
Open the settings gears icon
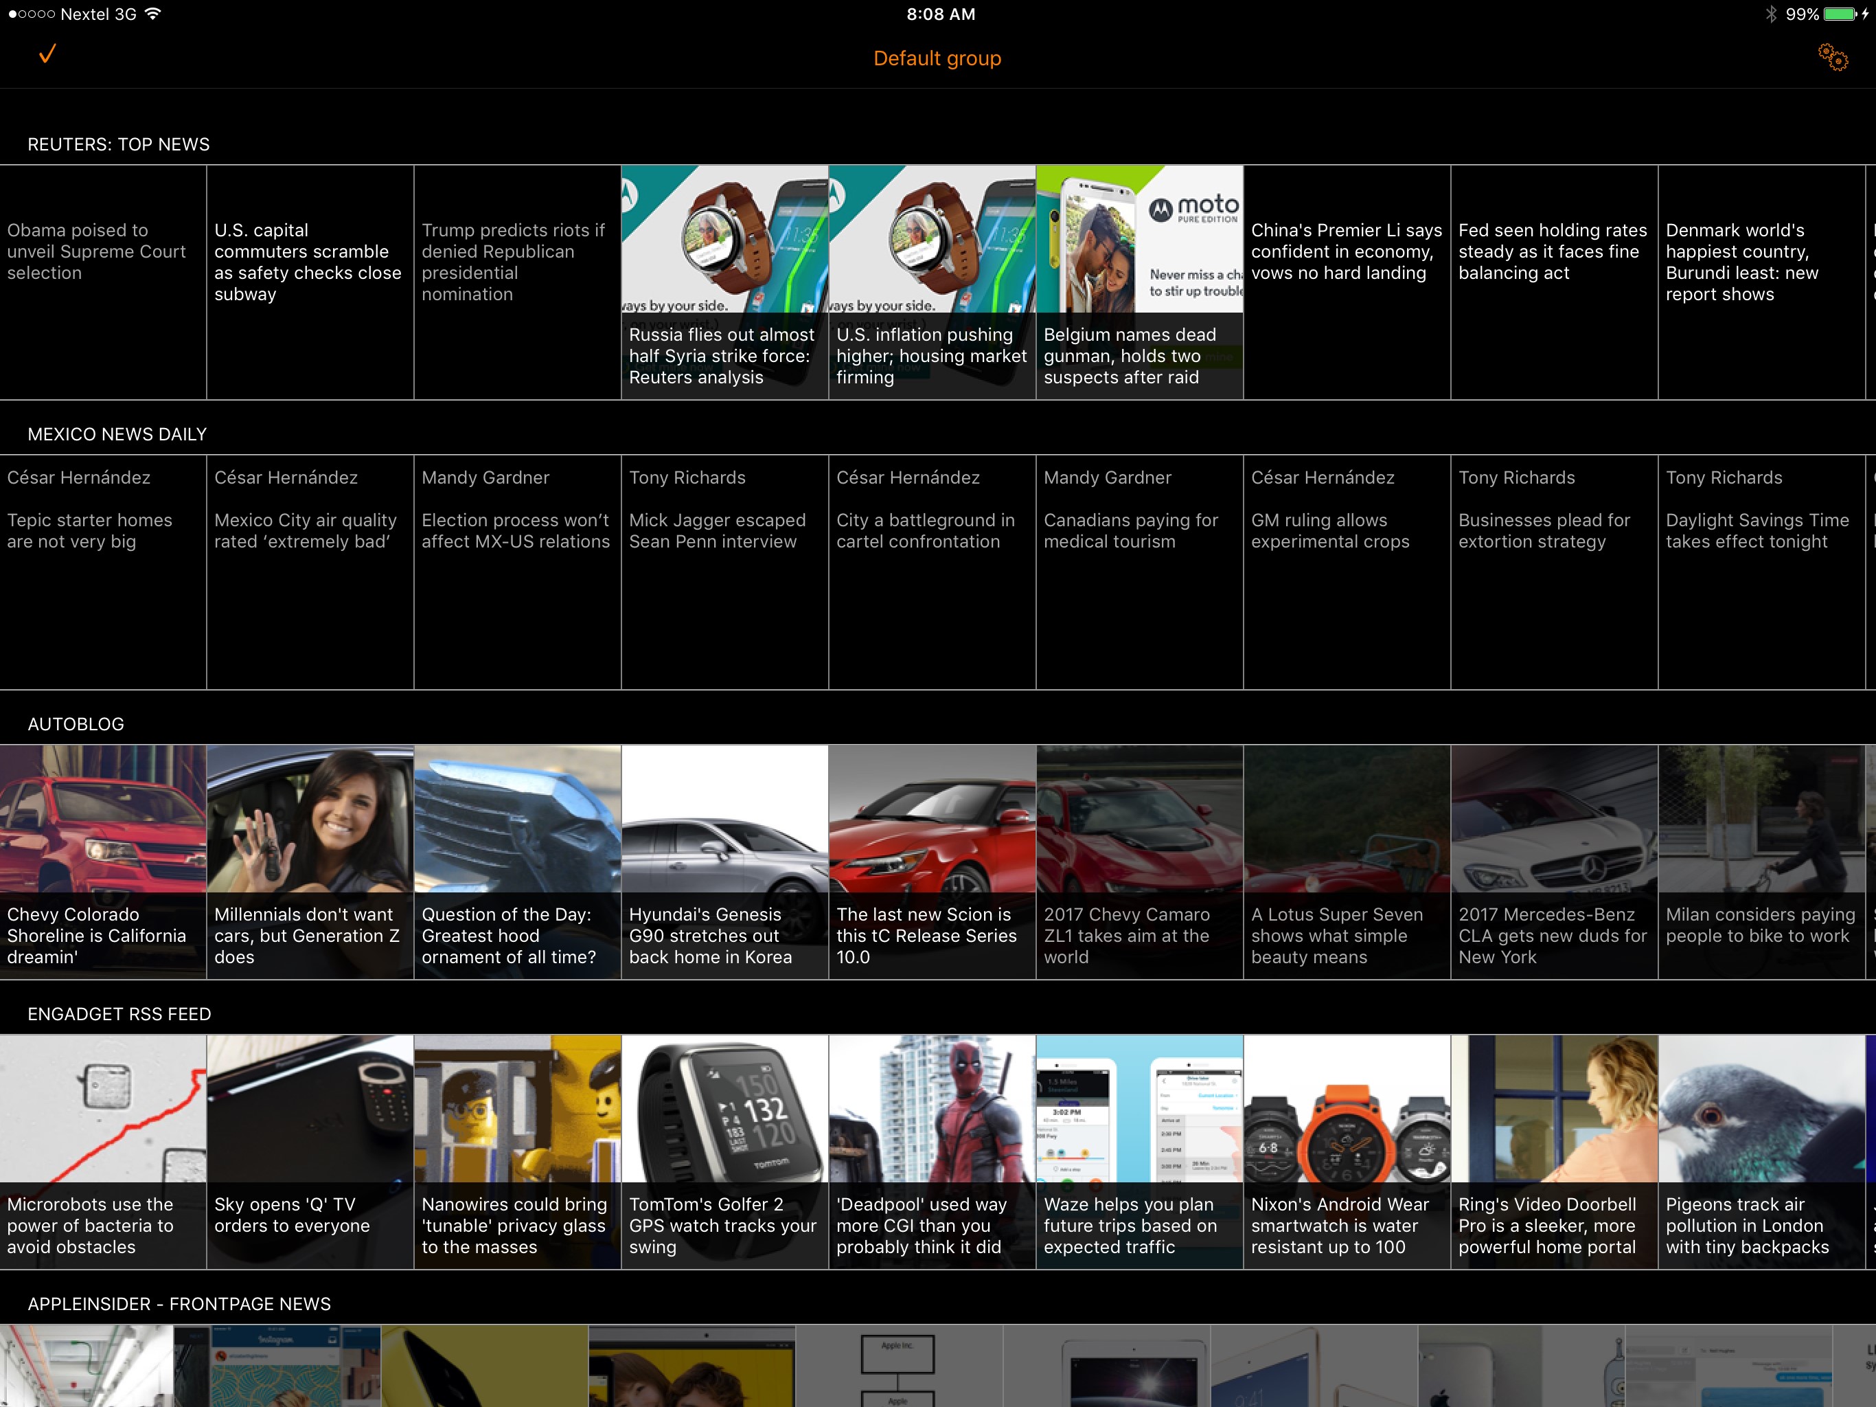(1832, 58)
